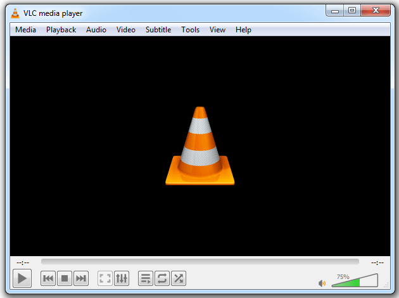The height and width of the screenshot is (298, 399).
Task: Minimize the VLC media player window
Action: pyautogui.click(x=335, y=11)
